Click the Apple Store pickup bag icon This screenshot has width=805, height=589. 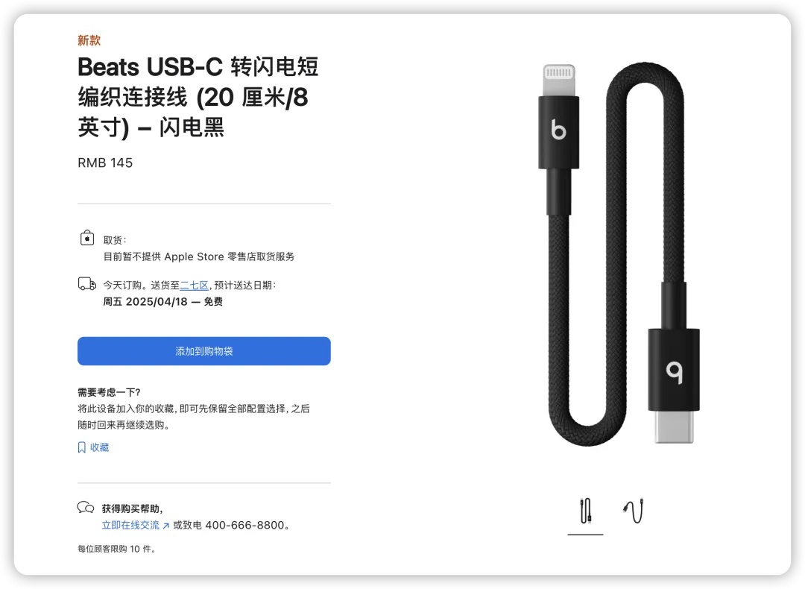[x=86, y=238]
